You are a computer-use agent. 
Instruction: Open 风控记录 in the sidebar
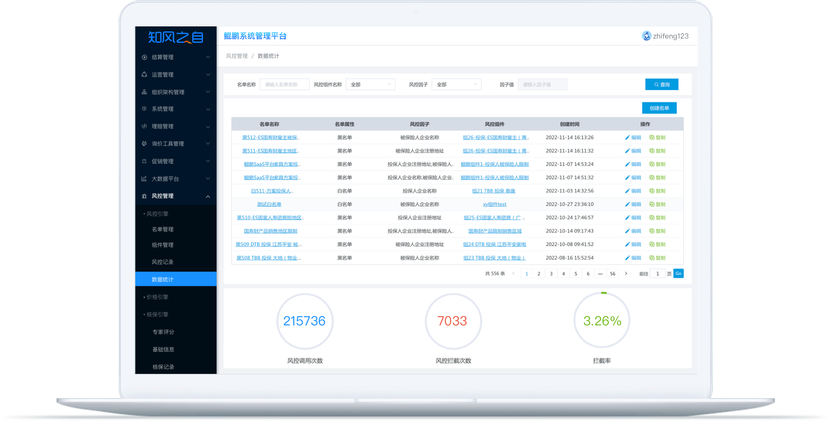[163, 262]
